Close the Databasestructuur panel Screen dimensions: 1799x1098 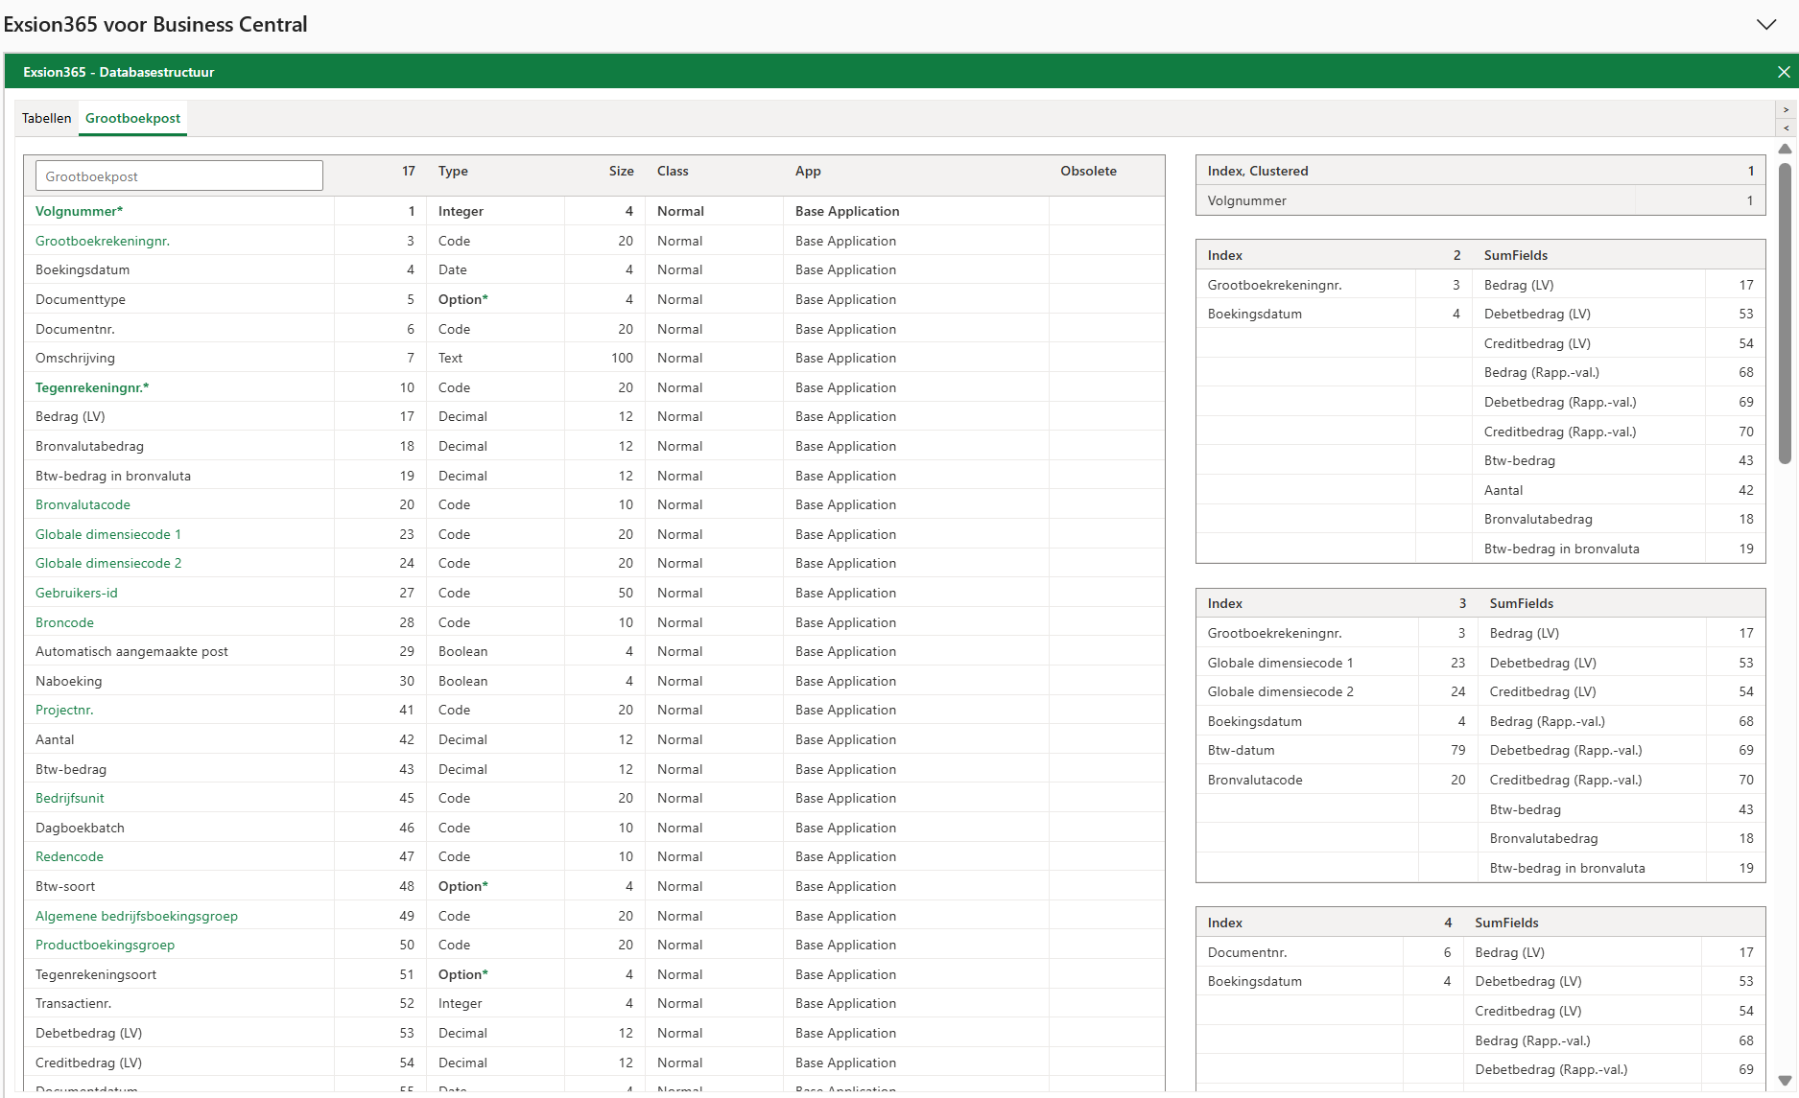pos(1784,72)
